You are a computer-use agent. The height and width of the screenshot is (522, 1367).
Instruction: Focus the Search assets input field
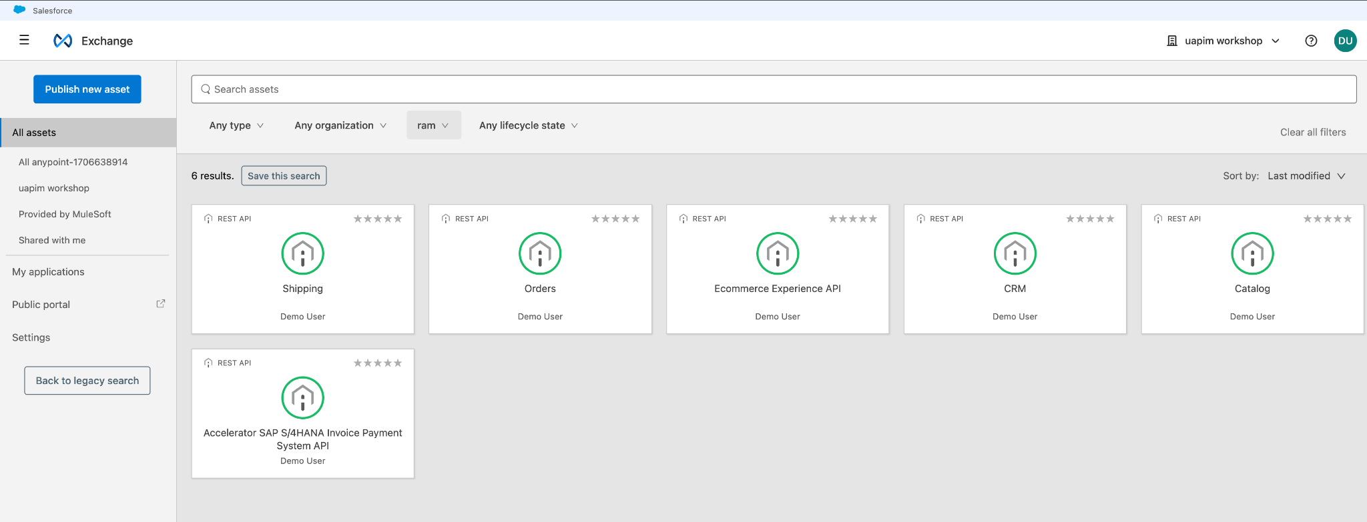774,89
